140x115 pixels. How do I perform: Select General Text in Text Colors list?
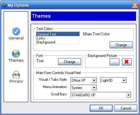coord(58,34)
